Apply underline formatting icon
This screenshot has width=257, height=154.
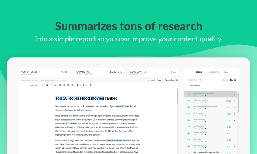click(x=55, y=85)
